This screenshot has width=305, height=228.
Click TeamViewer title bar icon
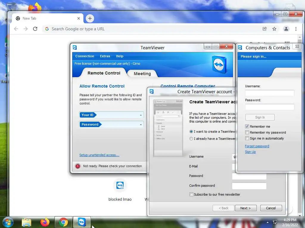[75, 47]
